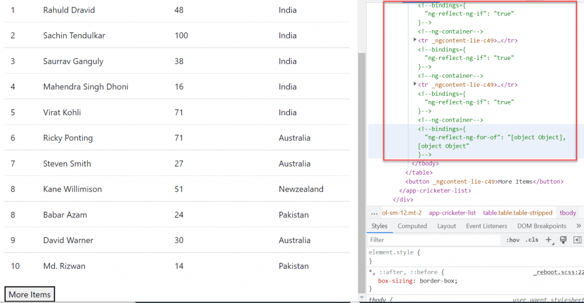
Task: Click the box-sizing property name
Action: pos(395,281)
